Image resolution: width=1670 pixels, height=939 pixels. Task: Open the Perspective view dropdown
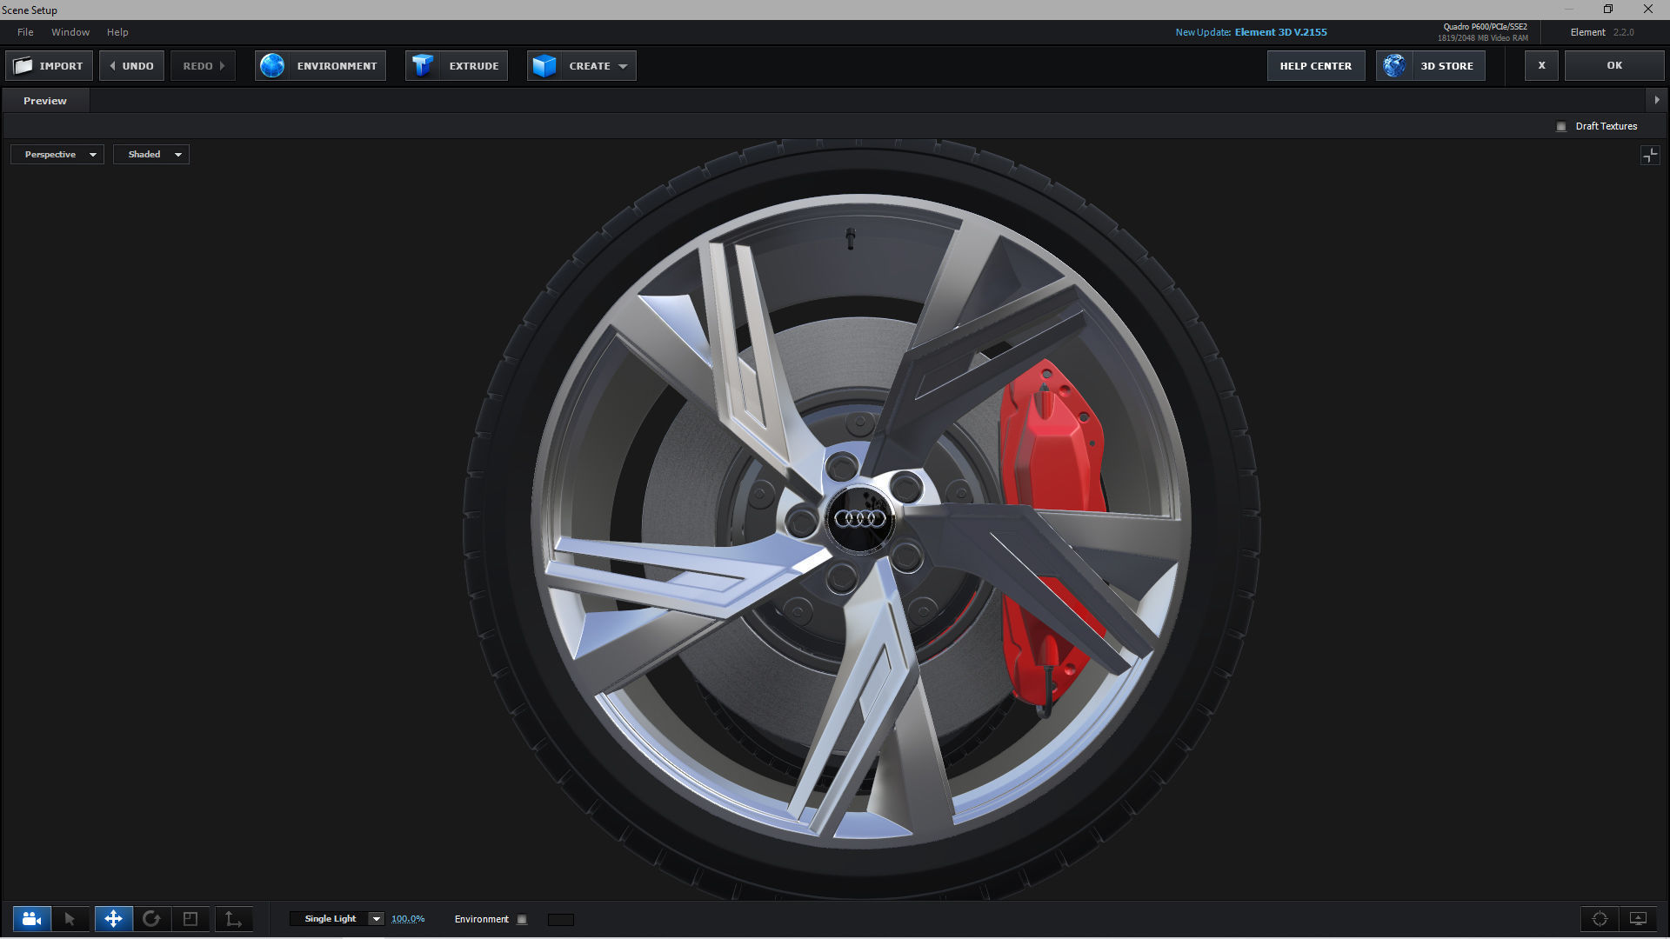point(57,155)
